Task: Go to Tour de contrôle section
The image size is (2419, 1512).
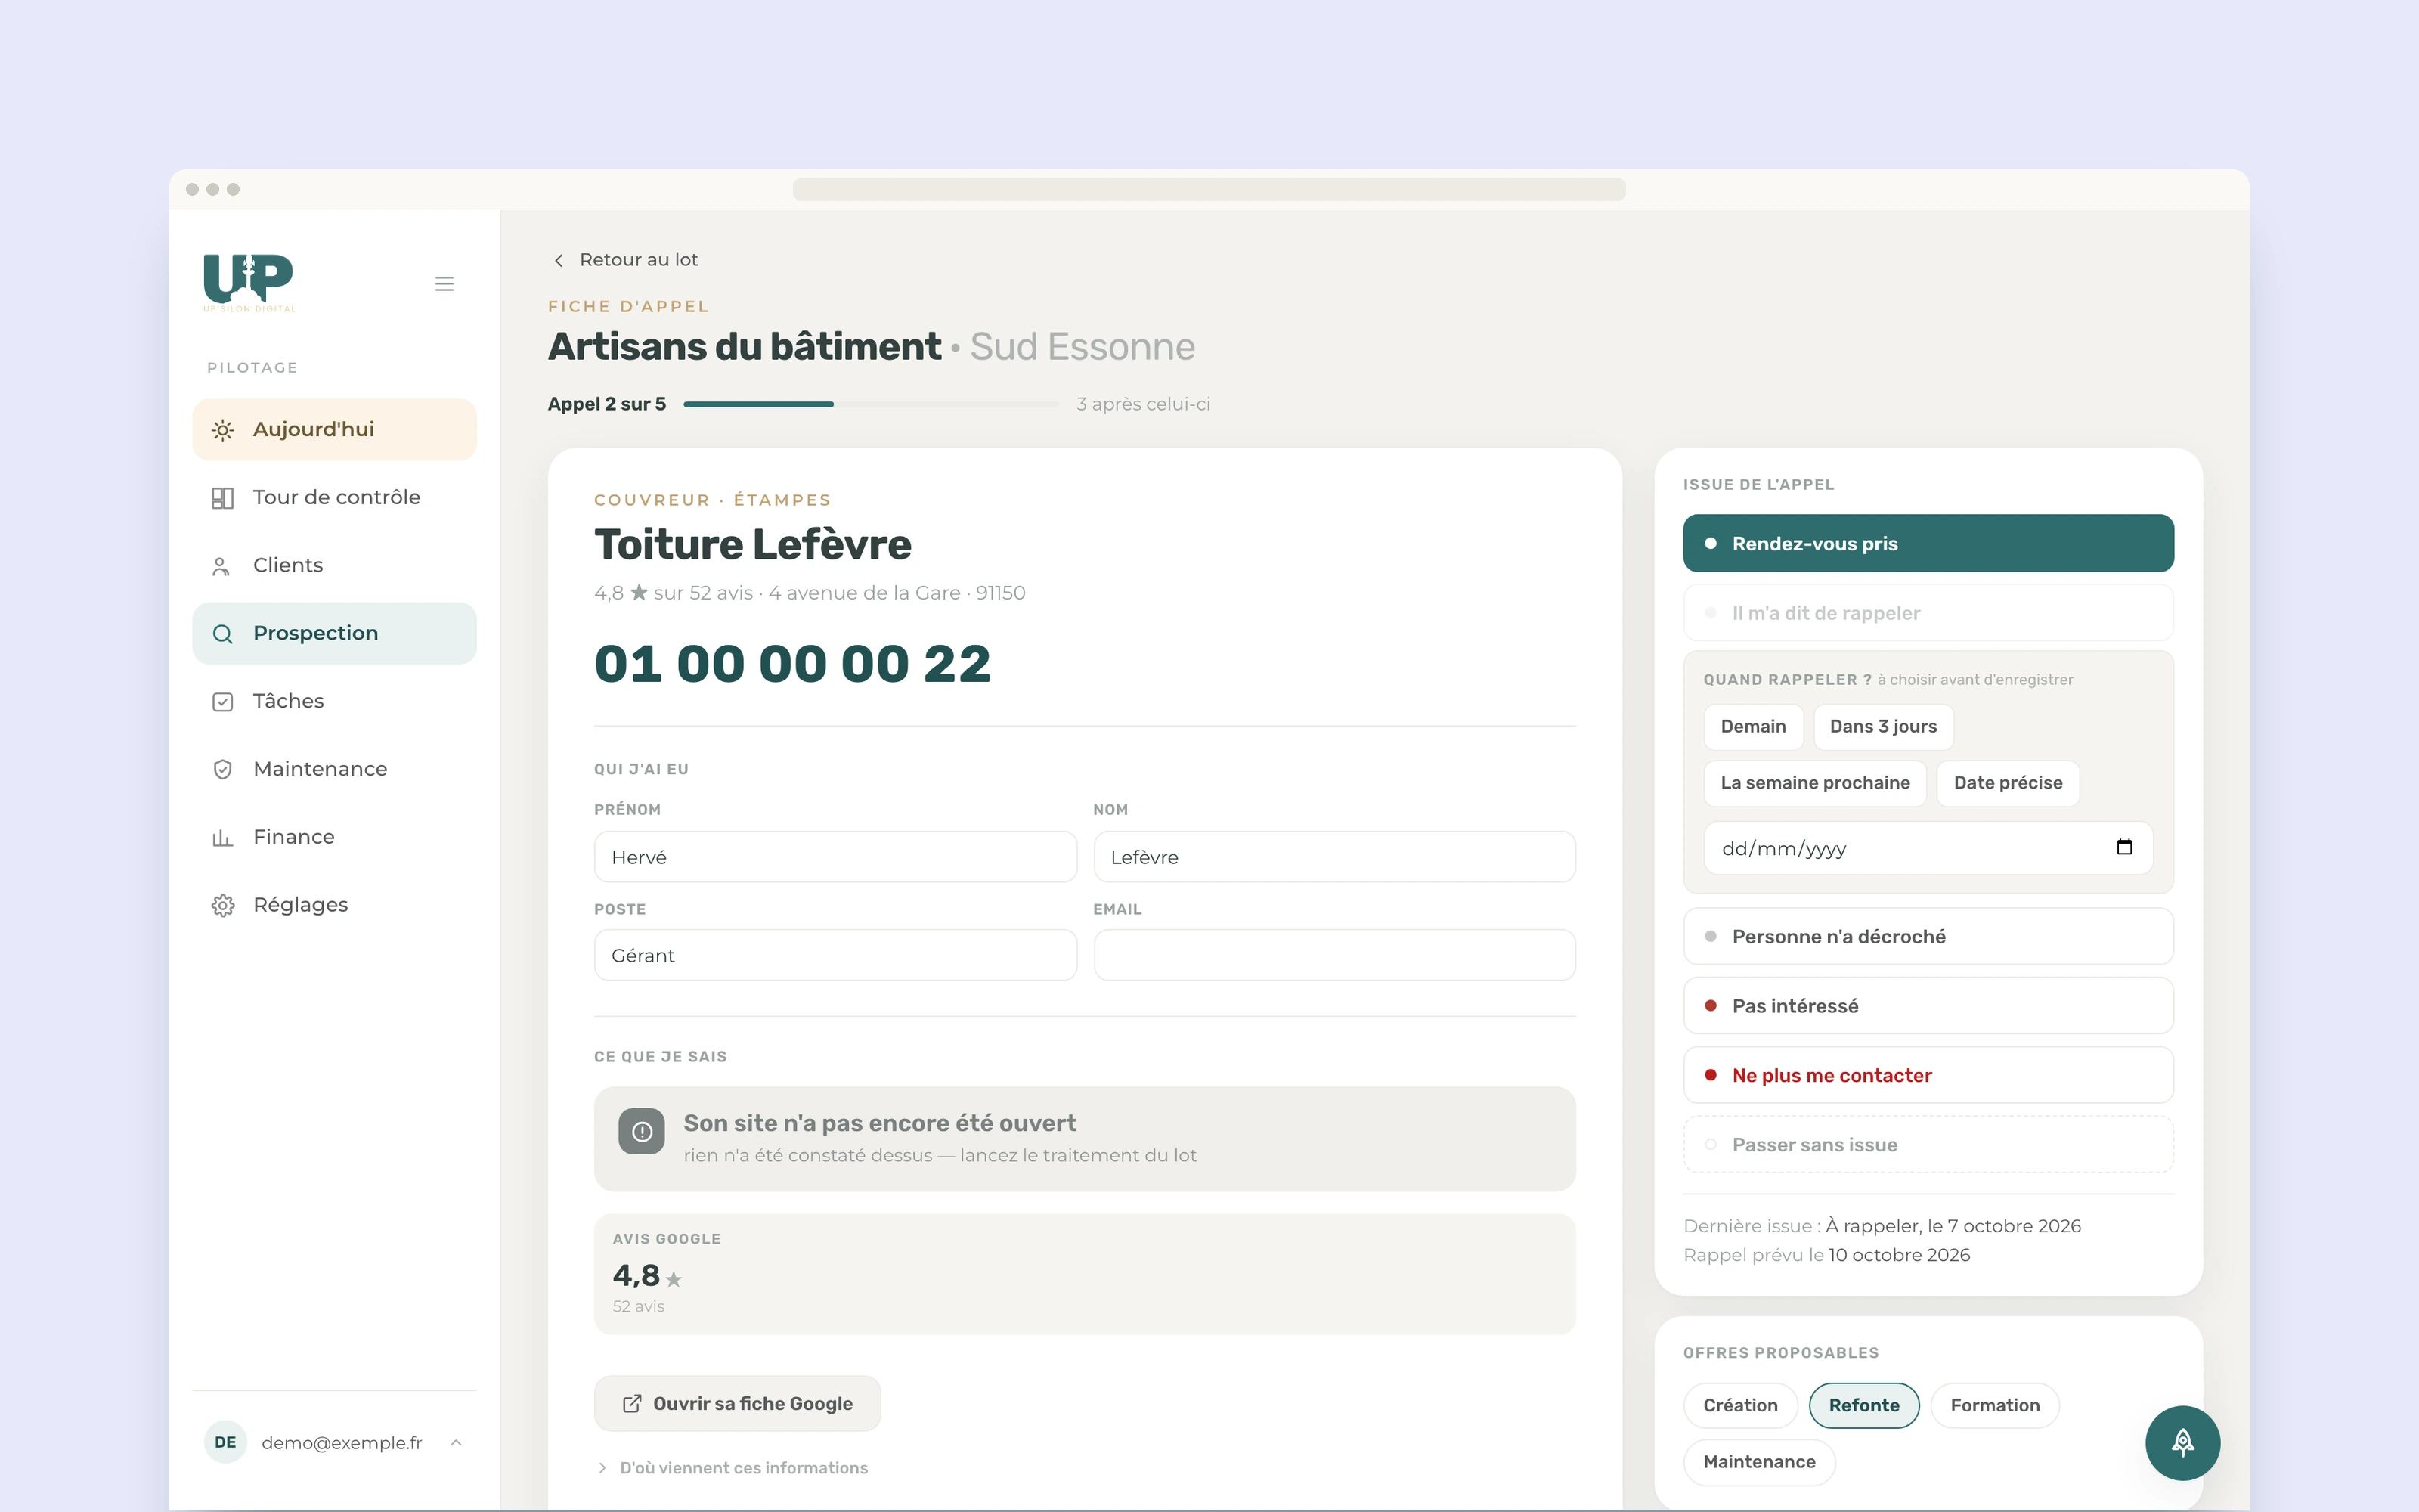Action: 334,498
